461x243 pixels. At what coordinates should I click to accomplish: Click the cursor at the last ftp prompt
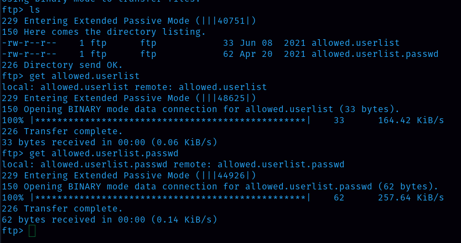point(32,231)
